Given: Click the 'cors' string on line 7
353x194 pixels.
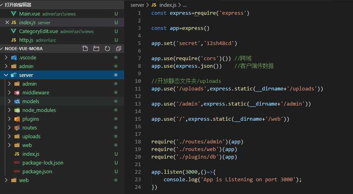Looking at the screenshot, I should click(210, 59).
